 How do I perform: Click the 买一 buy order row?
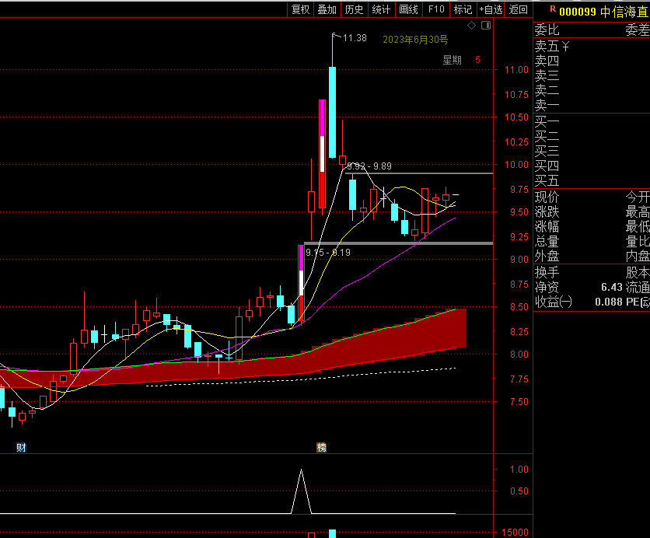tap(592, 121)
